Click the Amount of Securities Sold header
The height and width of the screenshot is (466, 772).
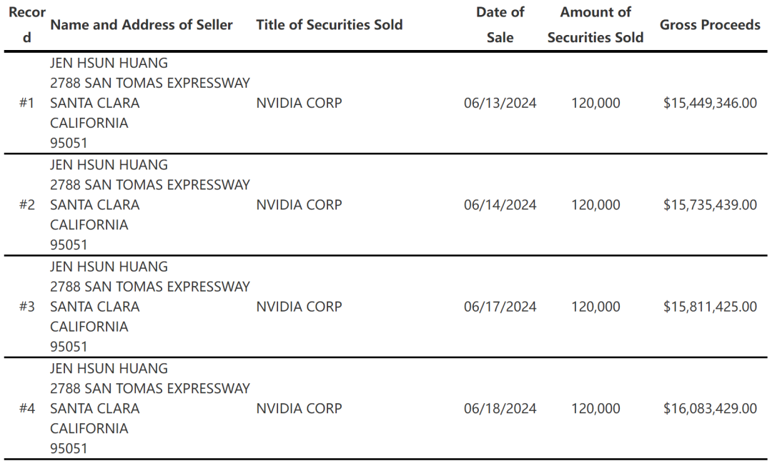(x=595, y=25)
